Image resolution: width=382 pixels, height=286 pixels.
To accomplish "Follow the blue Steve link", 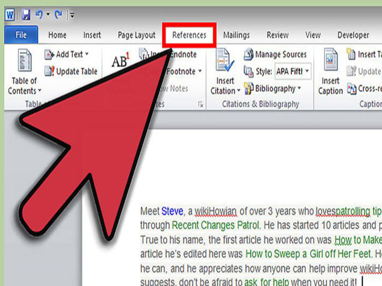I will pyautogui.click(x=172, y=211).
